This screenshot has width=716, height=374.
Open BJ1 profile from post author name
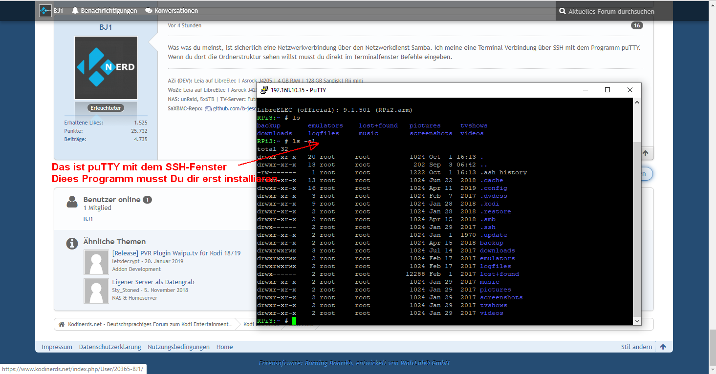coord(106,27)
